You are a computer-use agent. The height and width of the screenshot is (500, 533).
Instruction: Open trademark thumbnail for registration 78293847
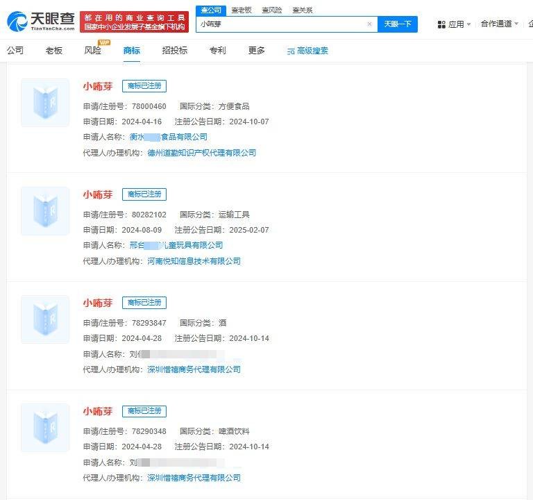(x=45, y=319)
